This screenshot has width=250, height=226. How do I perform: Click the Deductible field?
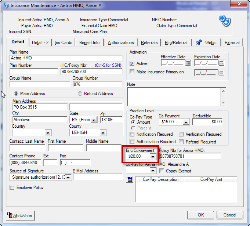207,122
